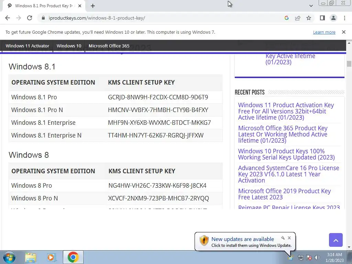View site information via padlock icon
Screen dimensions: 352x264
coord(44,18)
